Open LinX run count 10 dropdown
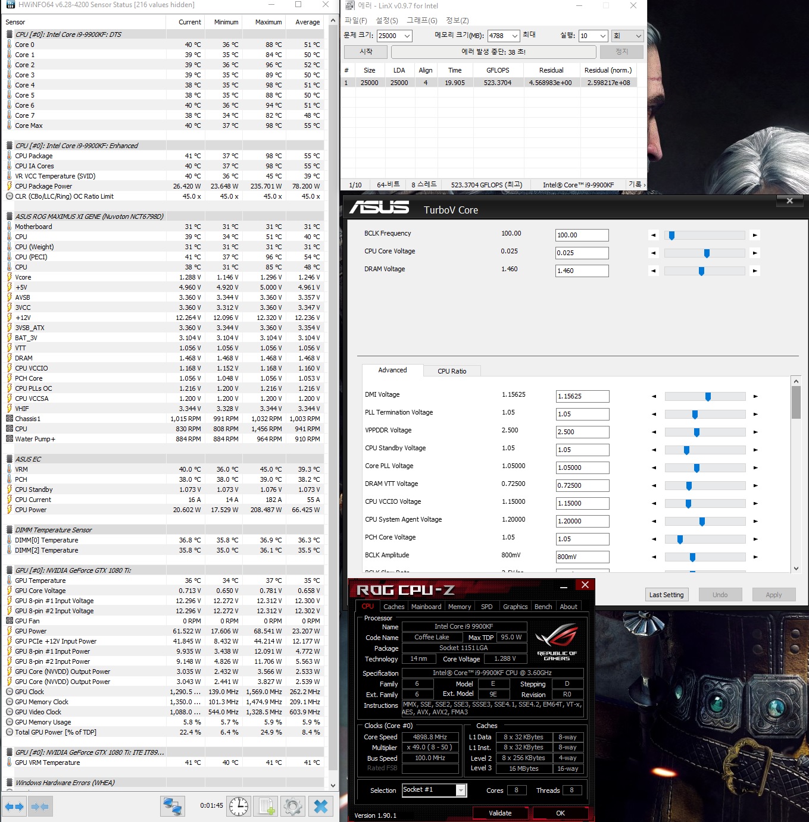Screen dimensions: 809x822 coord(602,36)
